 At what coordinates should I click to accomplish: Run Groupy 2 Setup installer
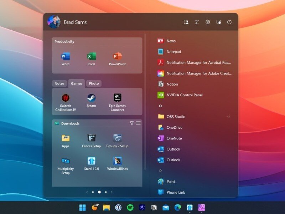[117, 141]
